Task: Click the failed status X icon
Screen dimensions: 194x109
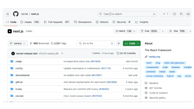Action: pyautogui.click(x=62, y=53)
